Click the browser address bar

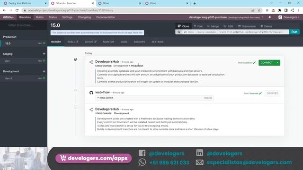click(x=135, y=10)
